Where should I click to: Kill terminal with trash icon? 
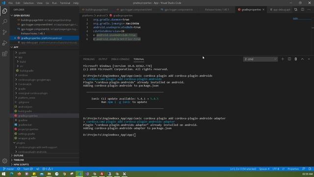(295, 59)
